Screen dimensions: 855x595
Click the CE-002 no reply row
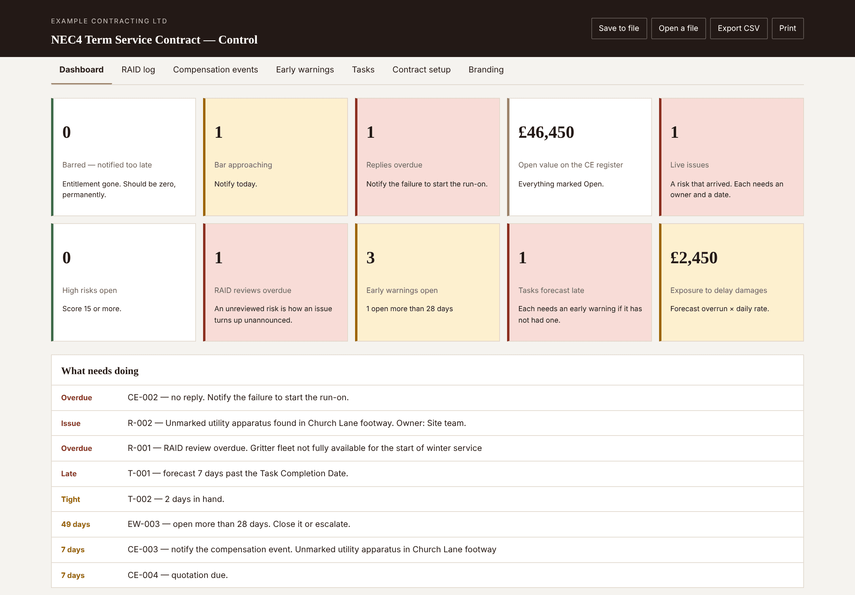click(x=427, y=398)
